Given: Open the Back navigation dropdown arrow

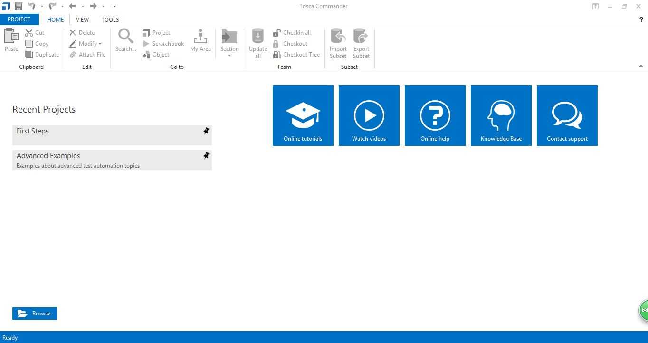Looking at the screenshot, I should click(x=83, y=6).
